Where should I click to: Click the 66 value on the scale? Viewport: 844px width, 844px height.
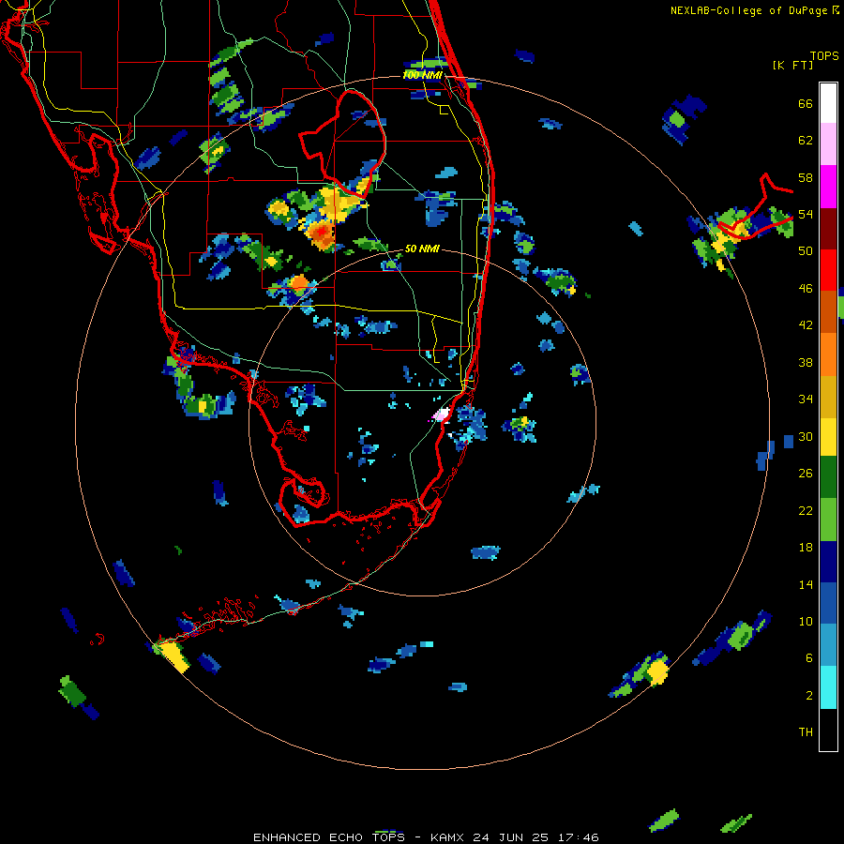point(806,104)
